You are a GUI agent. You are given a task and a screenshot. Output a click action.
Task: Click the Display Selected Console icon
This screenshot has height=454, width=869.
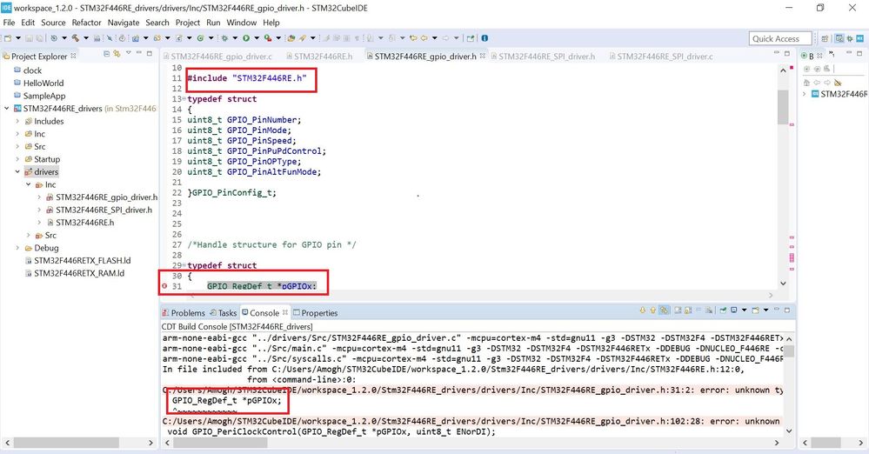pyautogui.click(x=734, y=310)
